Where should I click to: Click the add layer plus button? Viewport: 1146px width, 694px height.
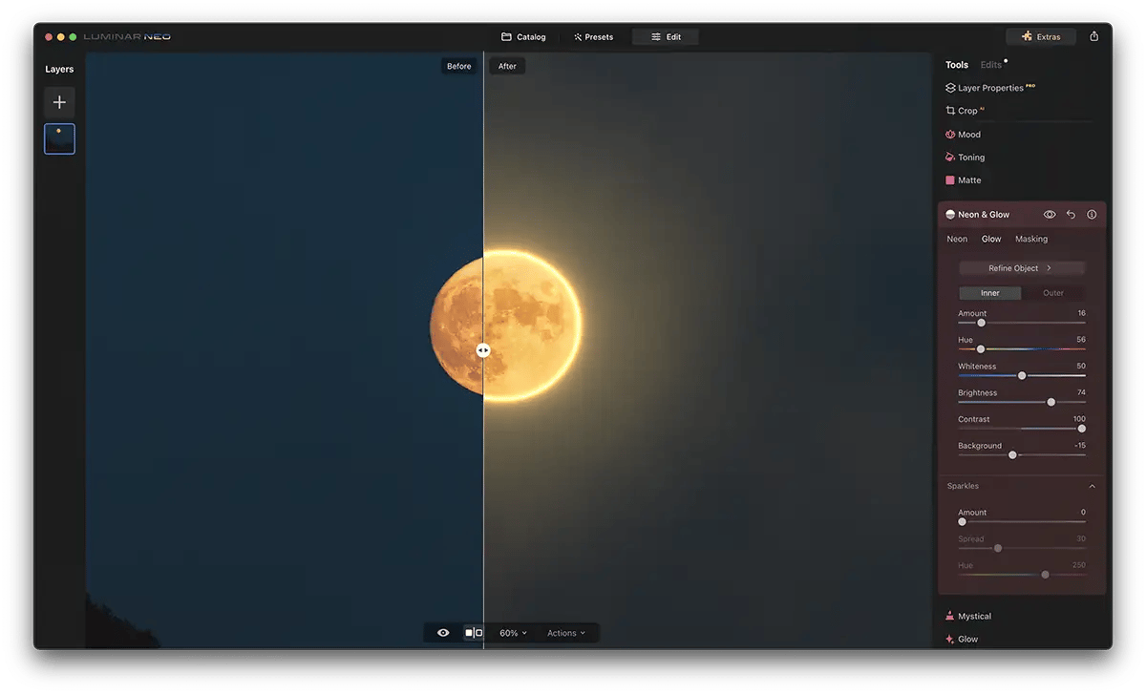click(x=59, y=102)
